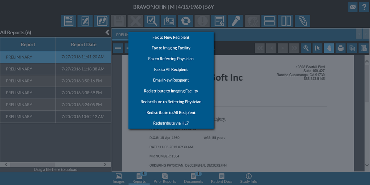This screenshot has height=185, width=370.
Task: Switch to the Study Info tab
Action: tap(249, 178)
